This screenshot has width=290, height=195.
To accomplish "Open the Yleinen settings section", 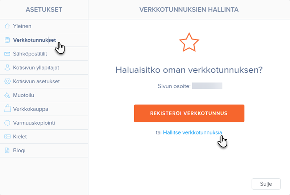I will click(x=22, y=26).
